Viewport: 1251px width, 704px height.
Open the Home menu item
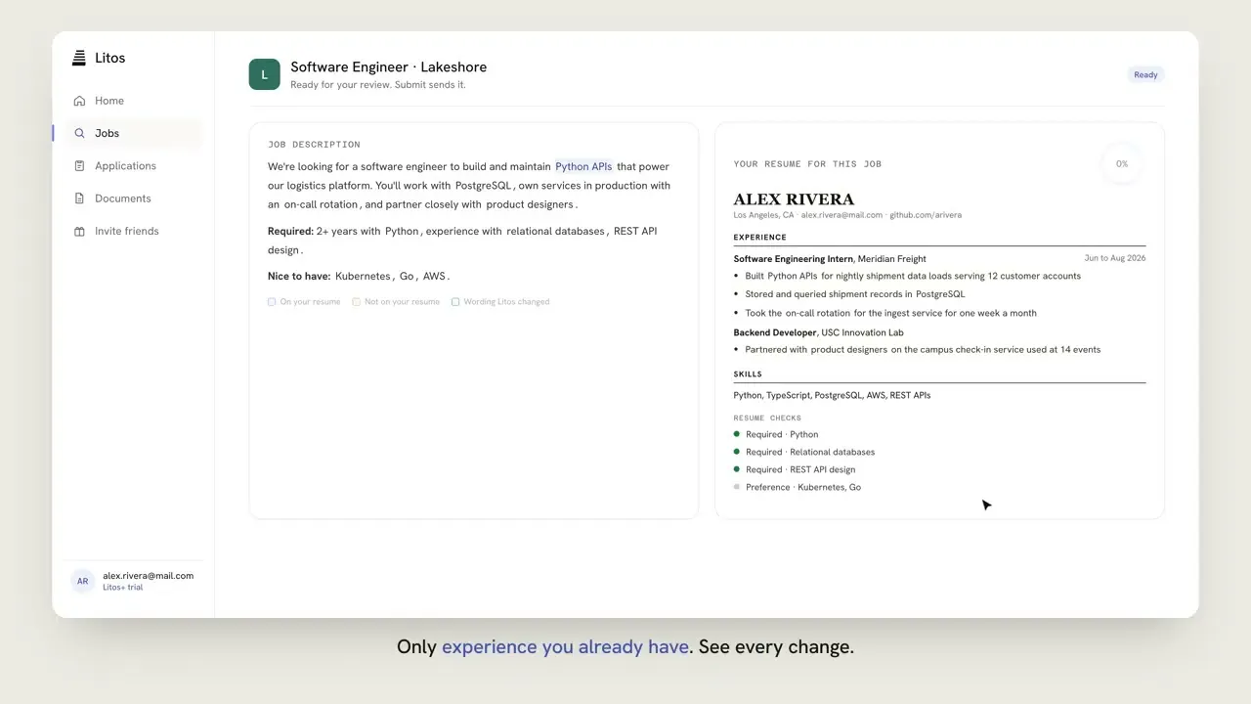click(x=134, y=101)
